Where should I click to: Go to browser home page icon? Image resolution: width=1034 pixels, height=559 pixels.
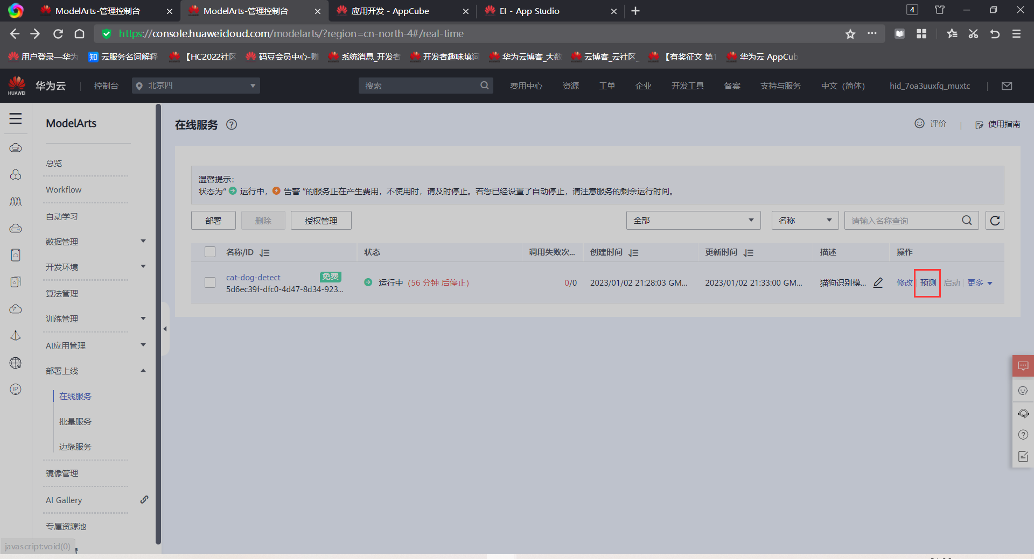click(x=79, y=34)
